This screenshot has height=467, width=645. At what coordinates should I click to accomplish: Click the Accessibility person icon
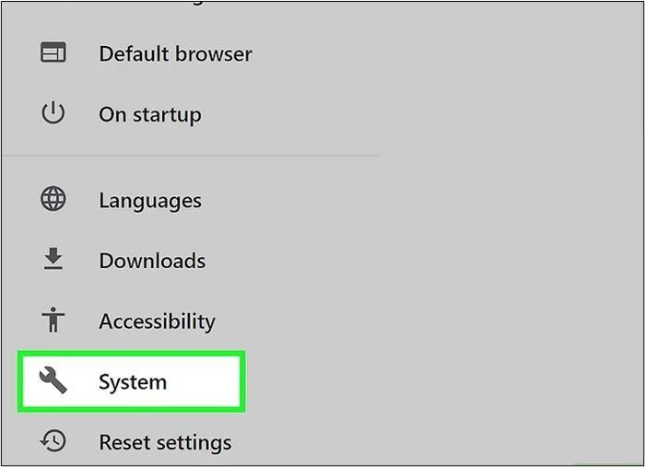tap(53, 321)
